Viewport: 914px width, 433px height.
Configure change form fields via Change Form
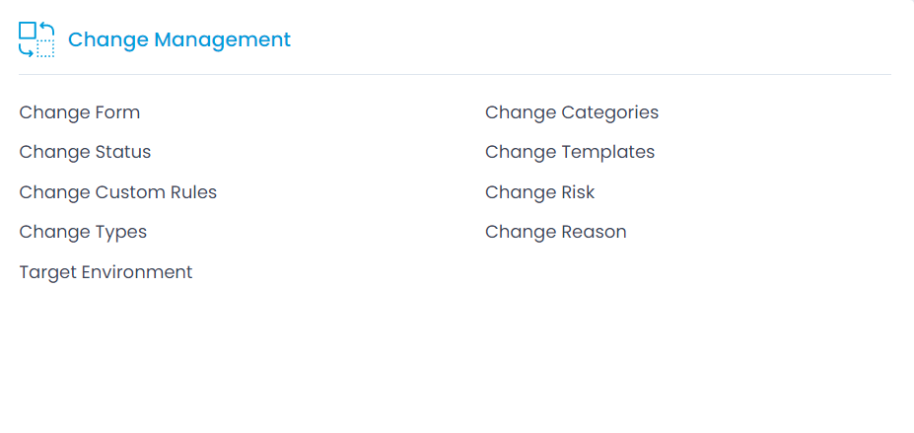[x=80, y=112]
